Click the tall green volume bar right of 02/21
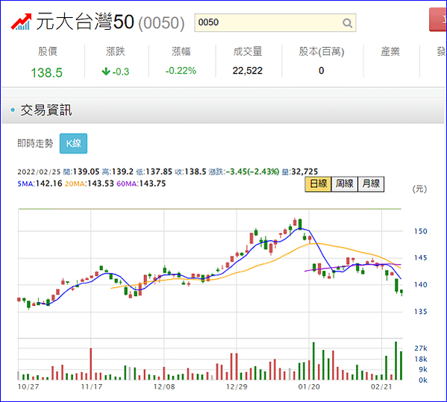Viewport: 447px width, 402px height. pyautogui.click(x=396, y=361)
